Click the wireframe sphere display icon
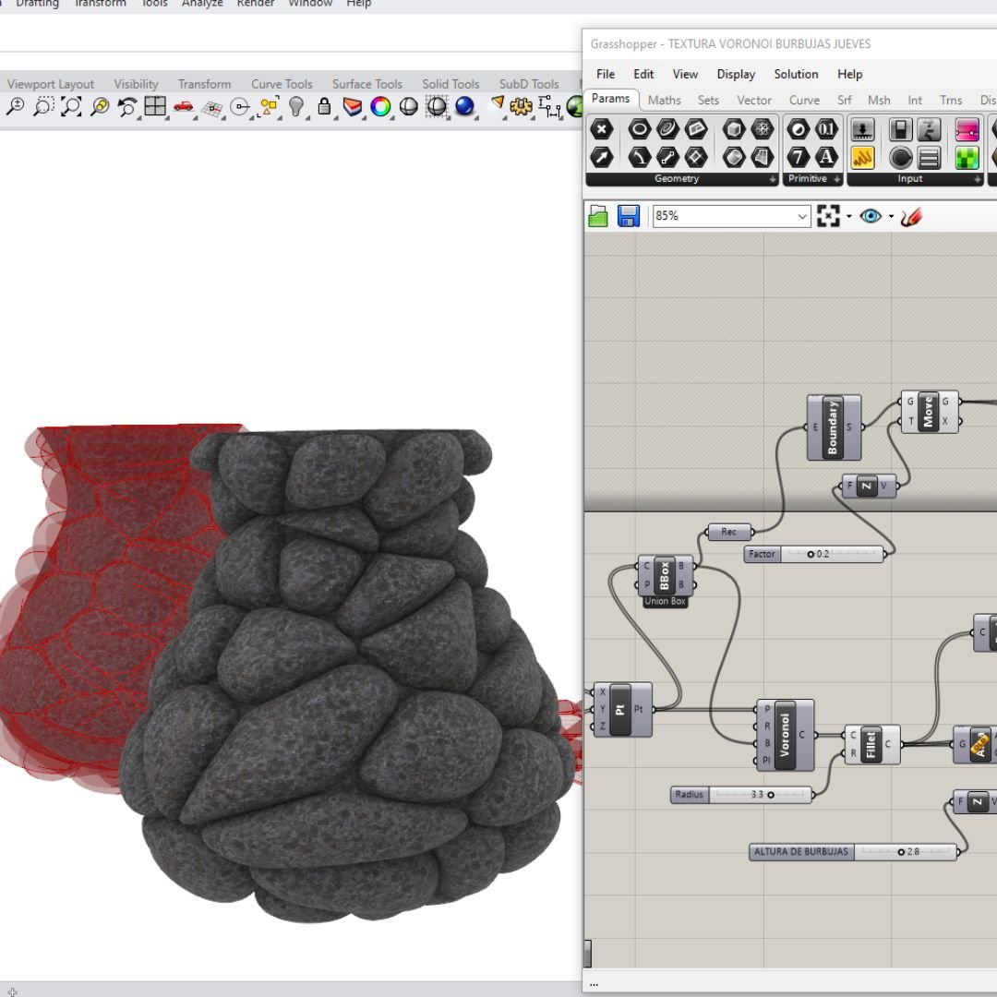This screenshot has width=997, height=997. pos(437,106)
